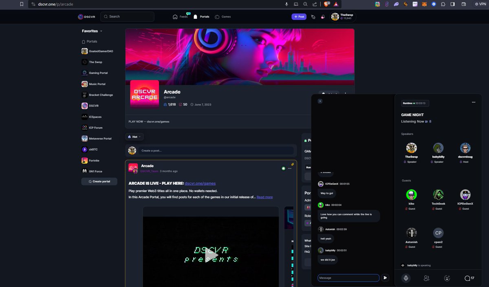This screenshot has width=489, height=287.
Task: Open the Fortnite portal
Action: (90, 160)
